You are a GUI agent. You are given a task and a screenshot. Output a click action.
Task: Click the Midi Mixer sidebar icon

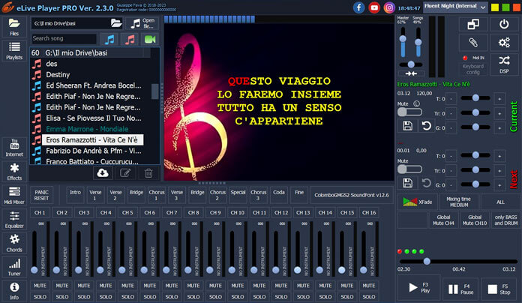[14, 194]
